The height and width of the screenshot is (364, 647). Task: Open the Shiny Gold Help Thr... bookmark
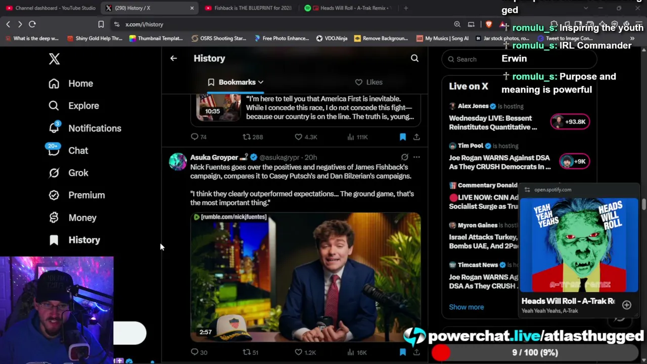tap(95, 38)
